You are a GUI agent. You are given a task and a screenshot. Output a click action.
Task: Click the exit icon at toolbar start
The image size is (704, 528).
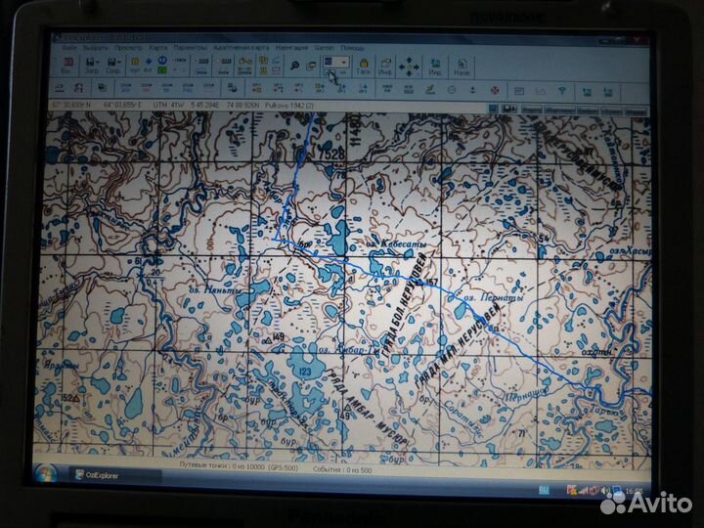tap(66, 66)
